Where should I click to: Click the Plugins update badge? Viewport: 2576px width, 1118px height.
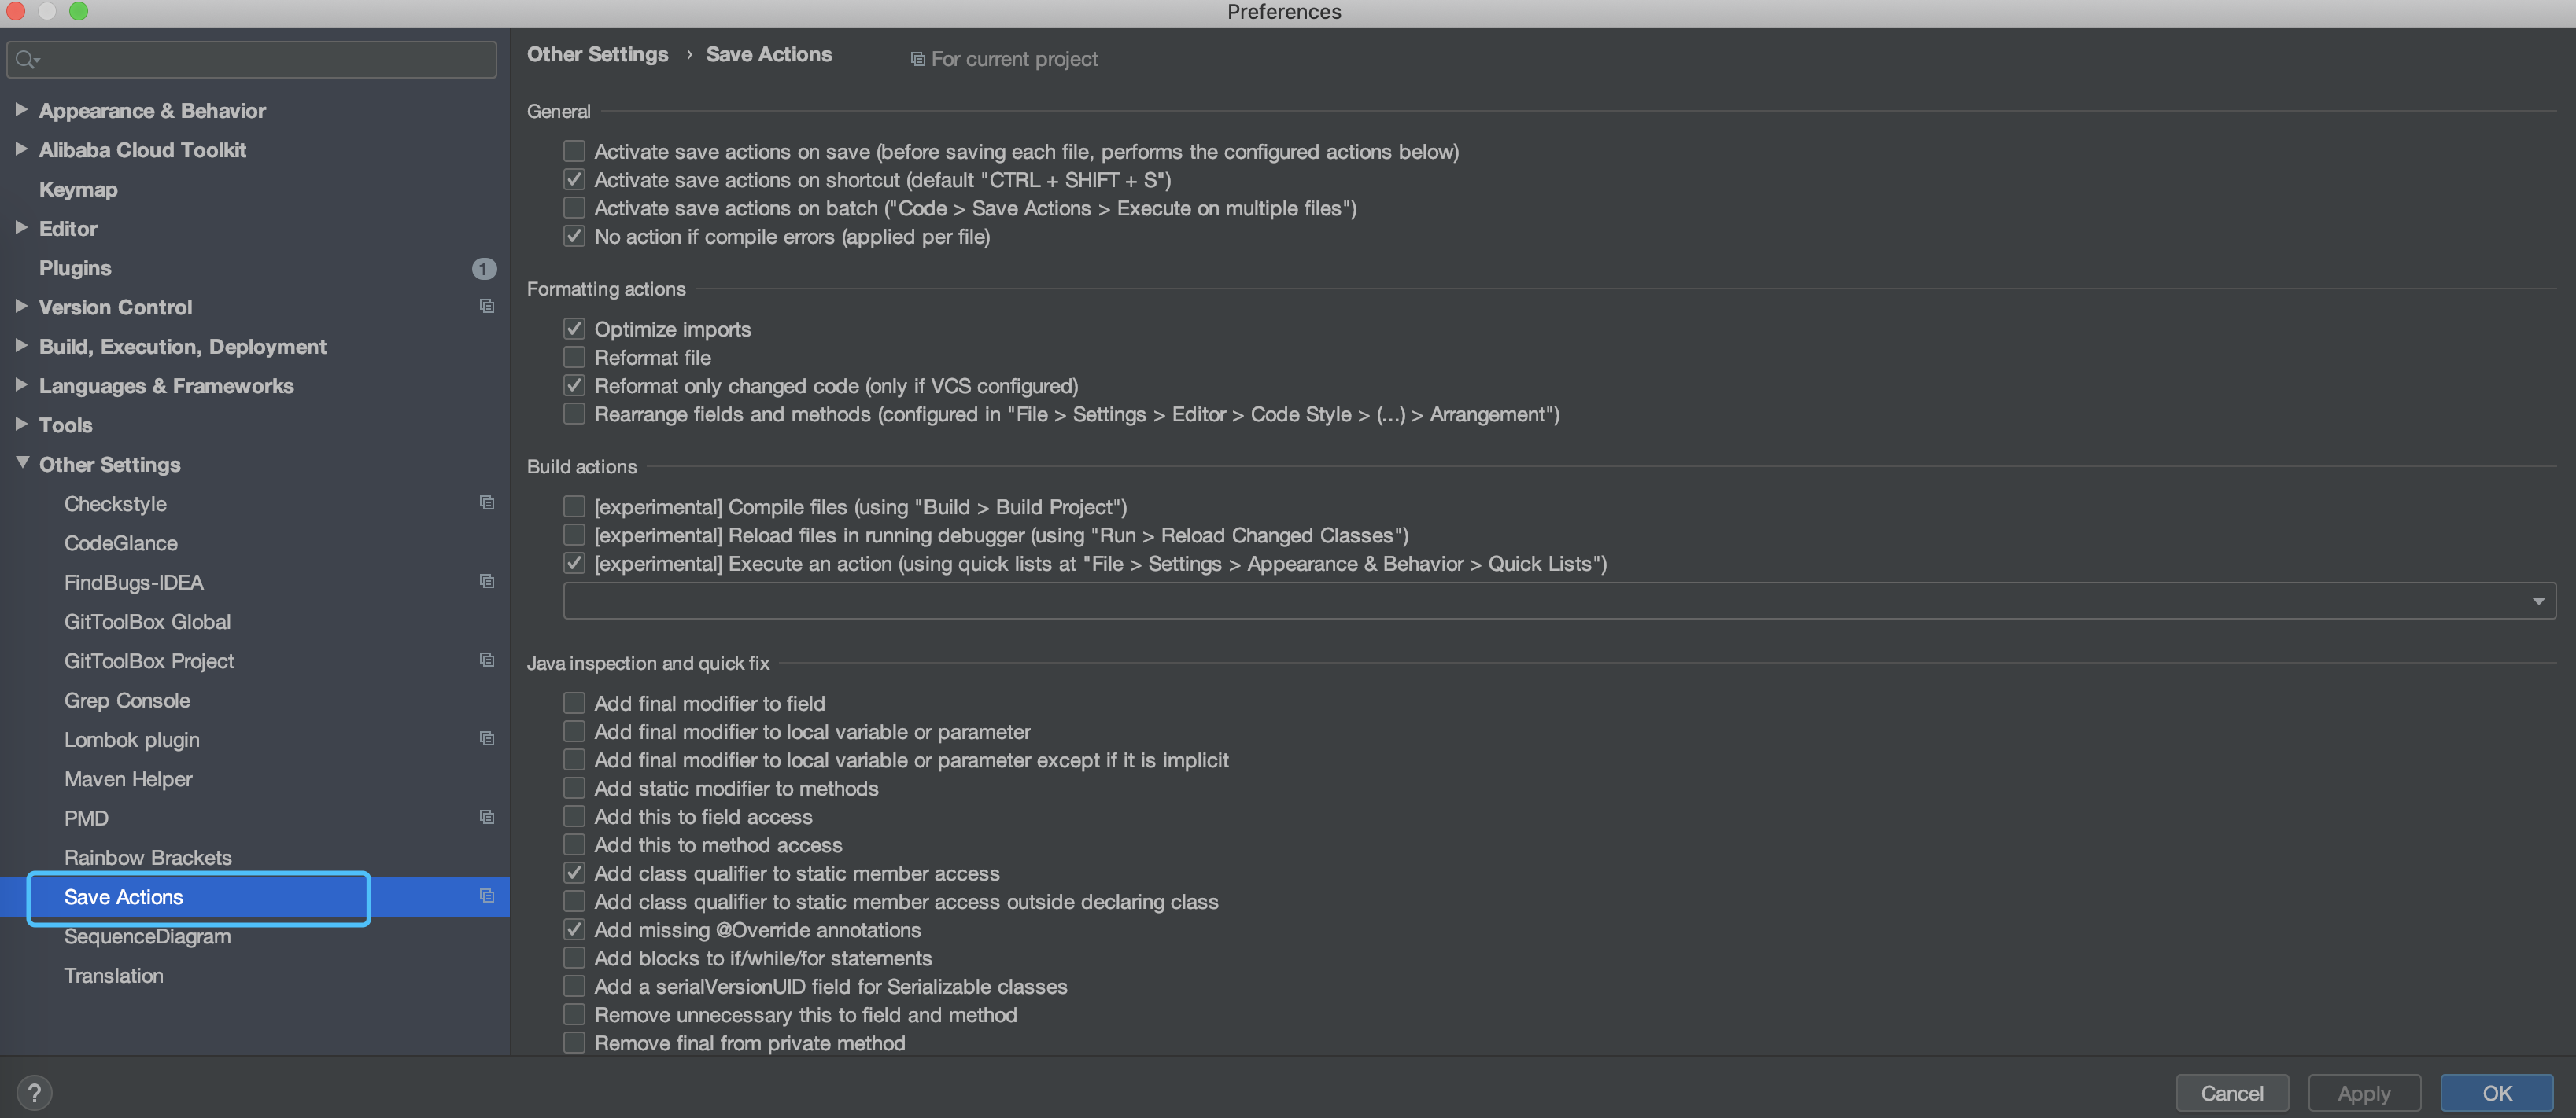point(483,268)
